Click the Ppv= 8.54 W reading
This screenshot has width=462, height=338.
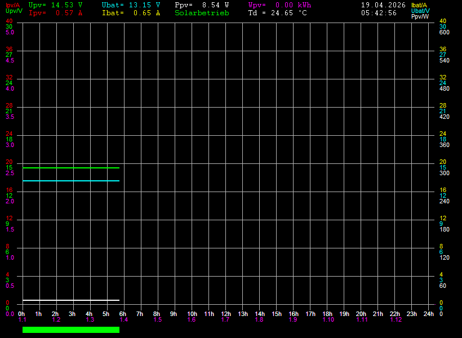click(202, 5)
